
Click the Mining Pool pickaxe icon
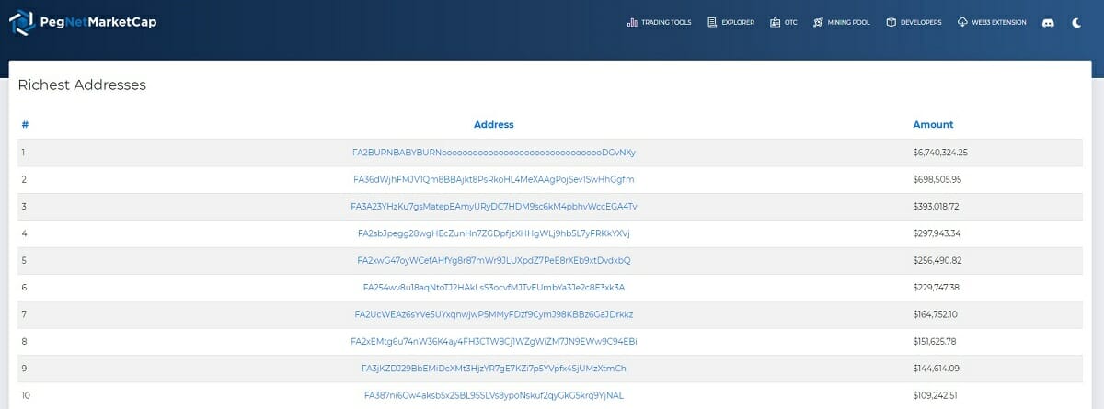(x=818, y=22)
